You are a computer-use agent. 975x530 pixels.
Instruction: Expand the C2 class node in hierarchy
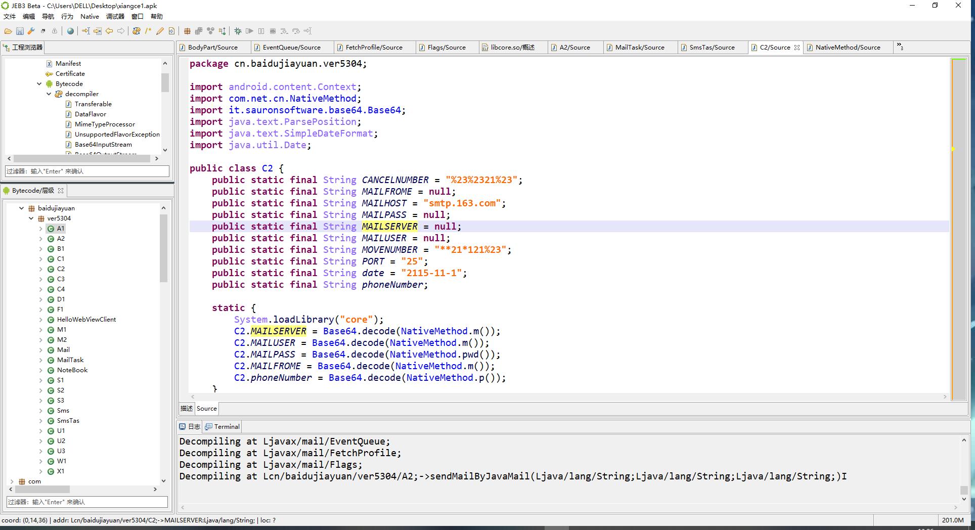pyautogui.click(x=41, y=269)
